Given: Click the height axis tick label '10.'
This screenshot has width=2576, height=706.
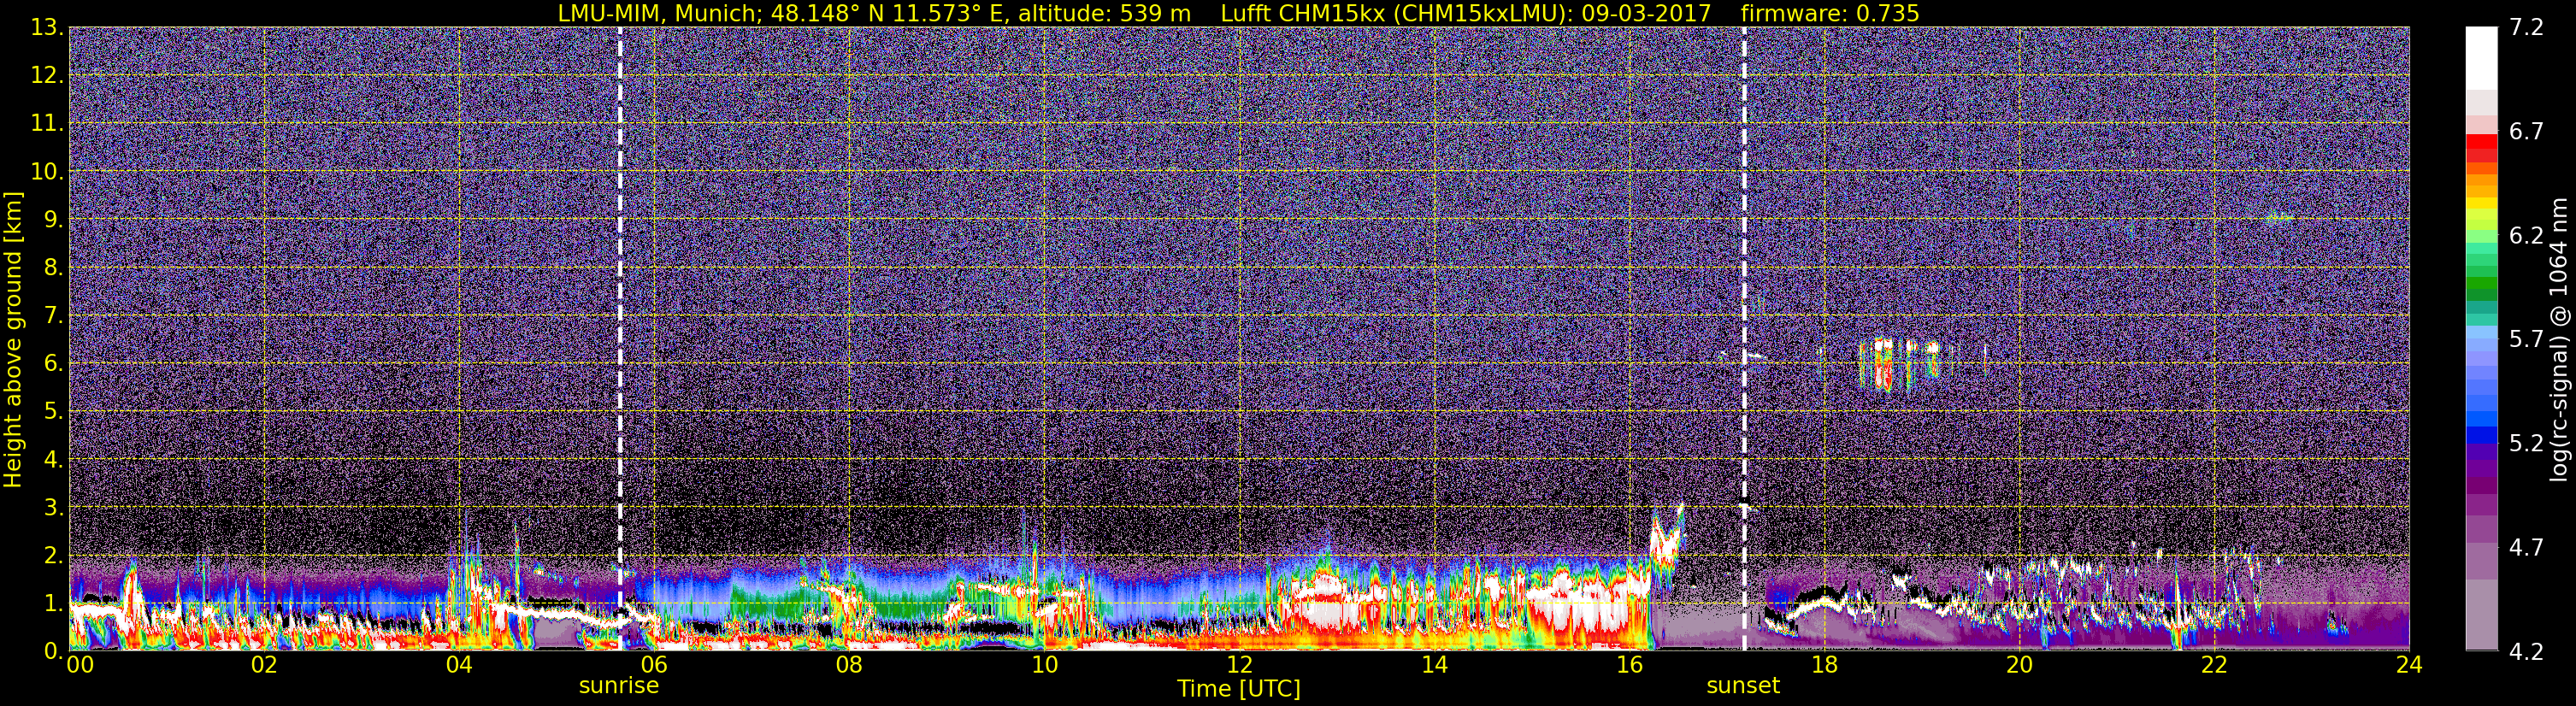Looking at the screenshot, I should pyautogui.click(x=47, y=172).
